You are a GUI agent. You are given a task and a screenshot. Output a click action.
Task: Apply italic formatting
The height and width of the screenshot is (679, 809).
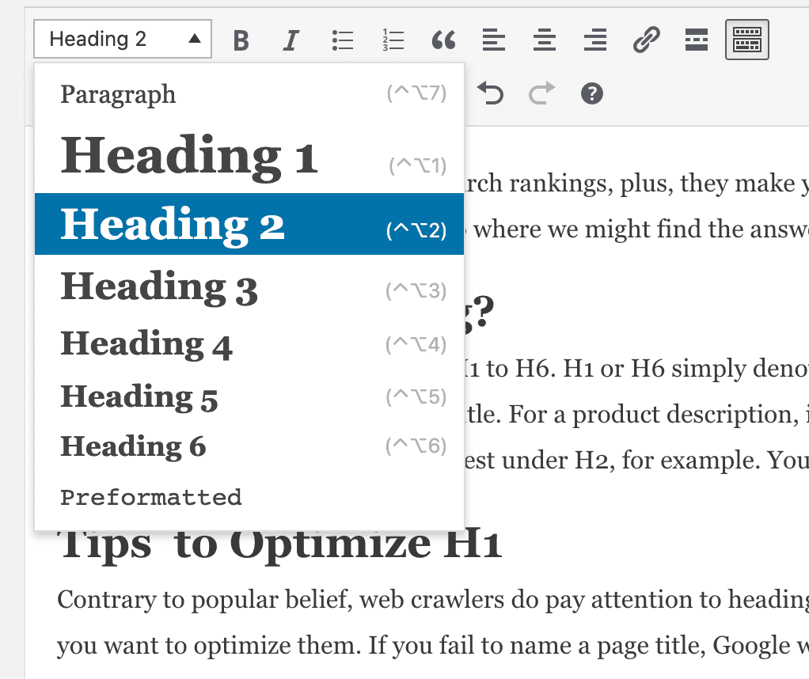[291, 40]
